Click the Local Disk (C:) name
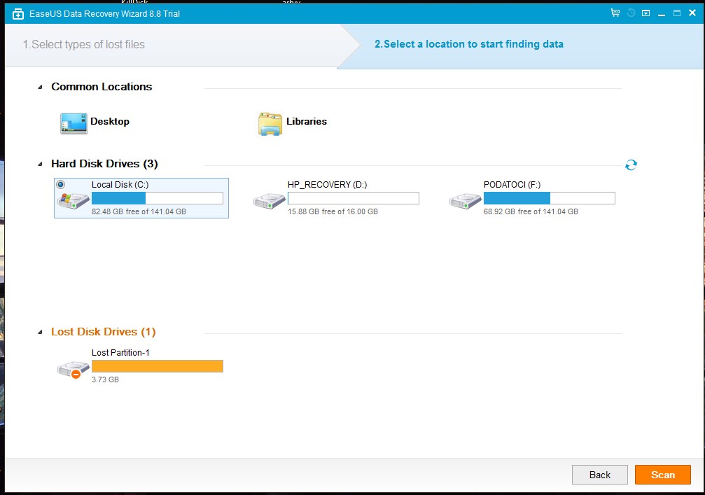Viewport: 705px width, 495px height. (x=120, y=185)
